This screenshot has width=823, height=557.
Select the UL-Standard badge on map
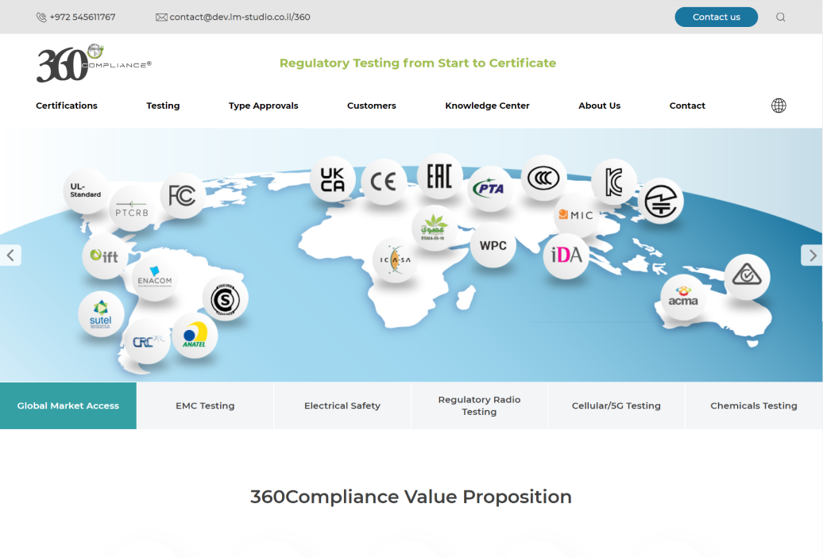click(x=86, y=190)
